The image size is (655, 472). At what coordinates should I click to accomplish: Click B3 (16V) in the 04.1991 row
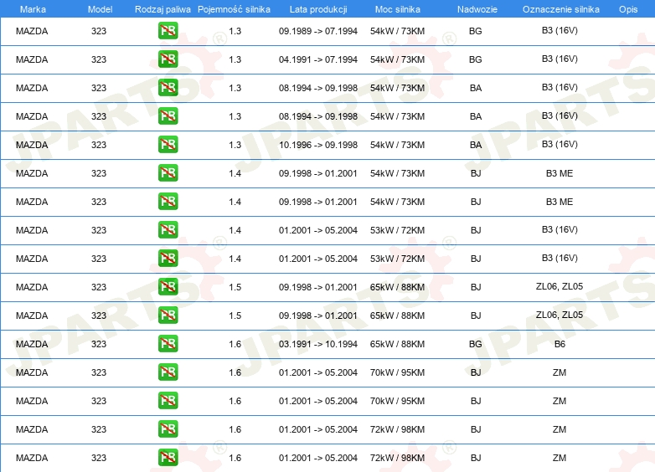point(560,59)
